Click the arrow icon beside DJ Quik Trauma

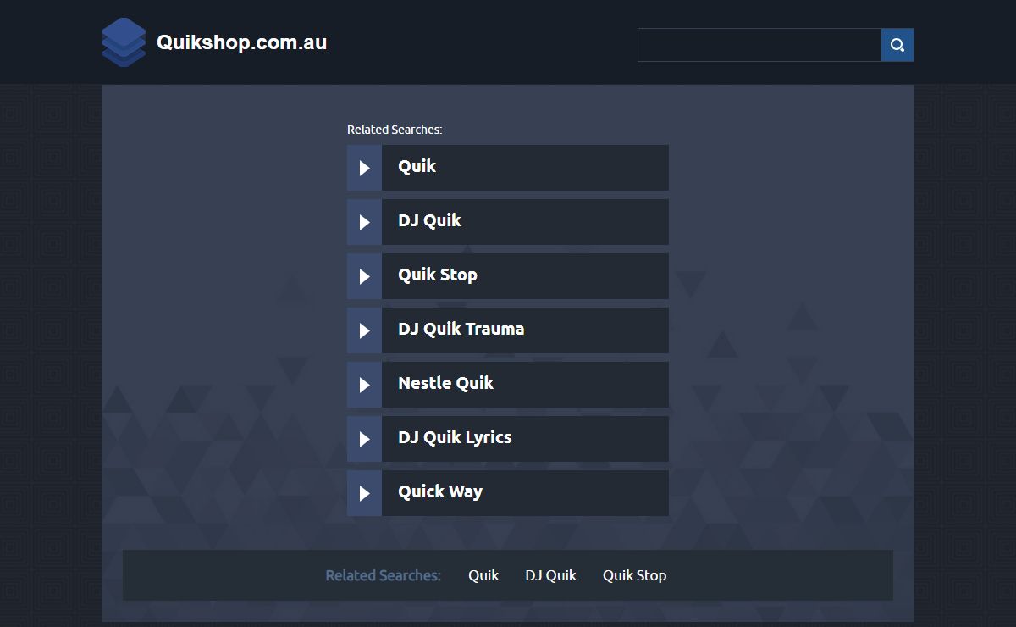(x=365, y=330)
